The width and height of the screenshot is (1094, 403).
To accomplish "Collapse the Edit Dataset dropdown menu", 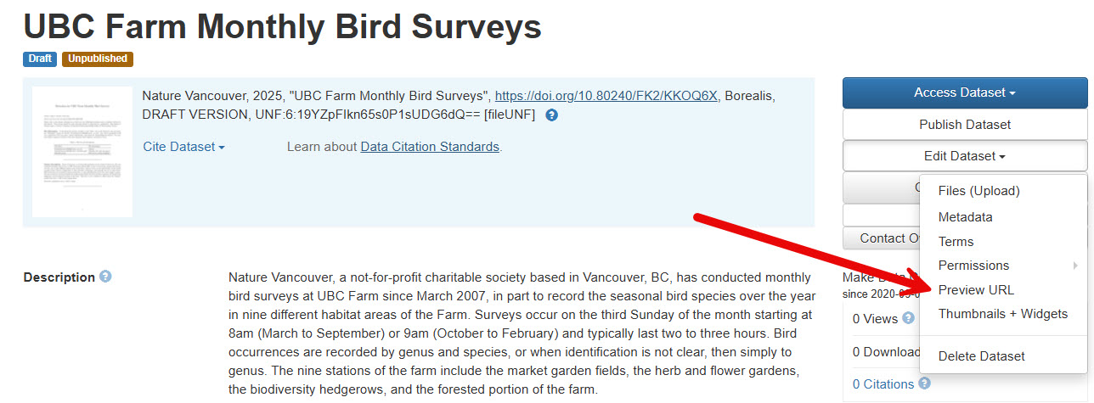I will [964, 156].
